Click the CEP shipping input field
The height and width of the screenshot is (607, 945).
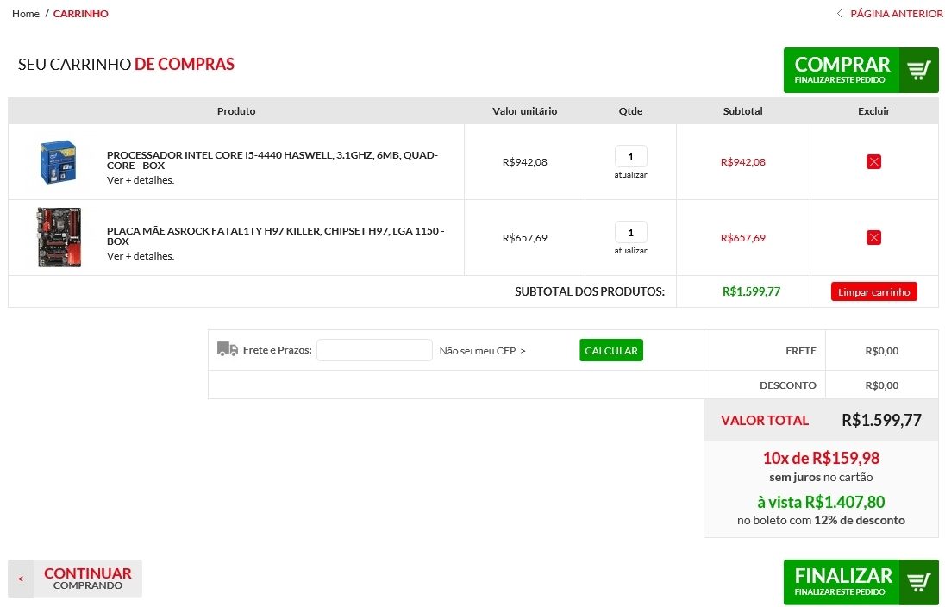coord(374,350)
